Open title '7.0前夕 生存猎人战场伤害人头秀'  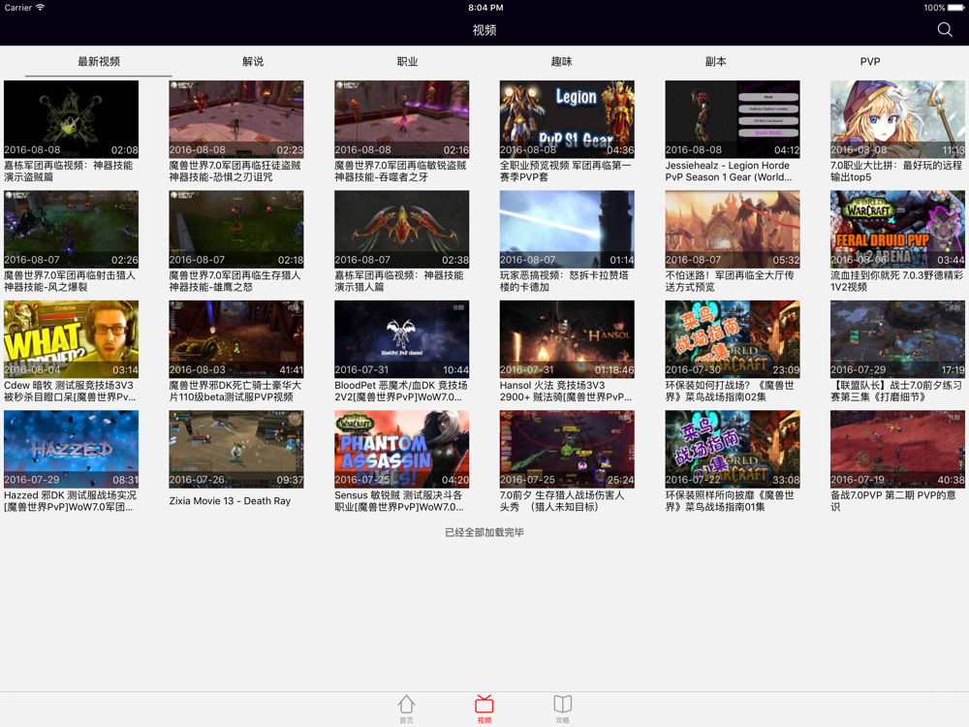[562, 501]
